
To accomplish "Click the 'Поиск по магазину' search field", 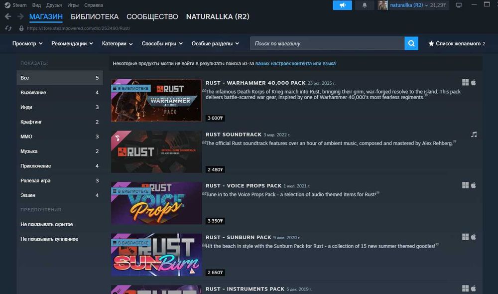I will pyautogui.click(x=328, y=43).
